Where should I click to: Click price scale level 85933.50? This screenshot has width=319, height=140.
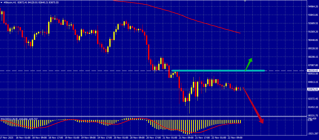click(x=313, y=74)
